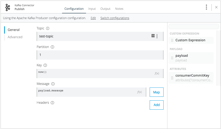
Task: Click the 'Kafka Connector' title text
Action: [x=24, y=5]
